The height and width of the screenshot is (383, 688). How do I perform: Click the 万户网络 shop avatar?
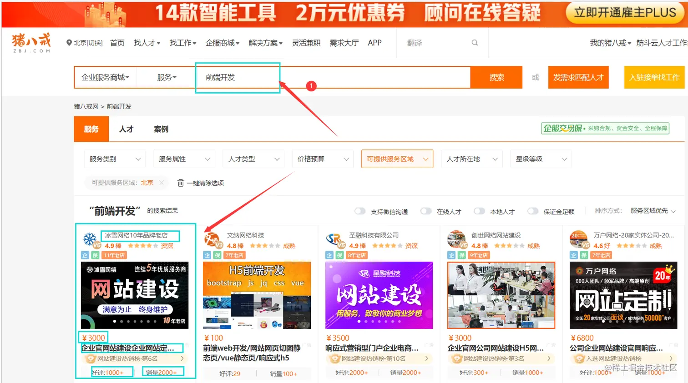click(578, 239)
